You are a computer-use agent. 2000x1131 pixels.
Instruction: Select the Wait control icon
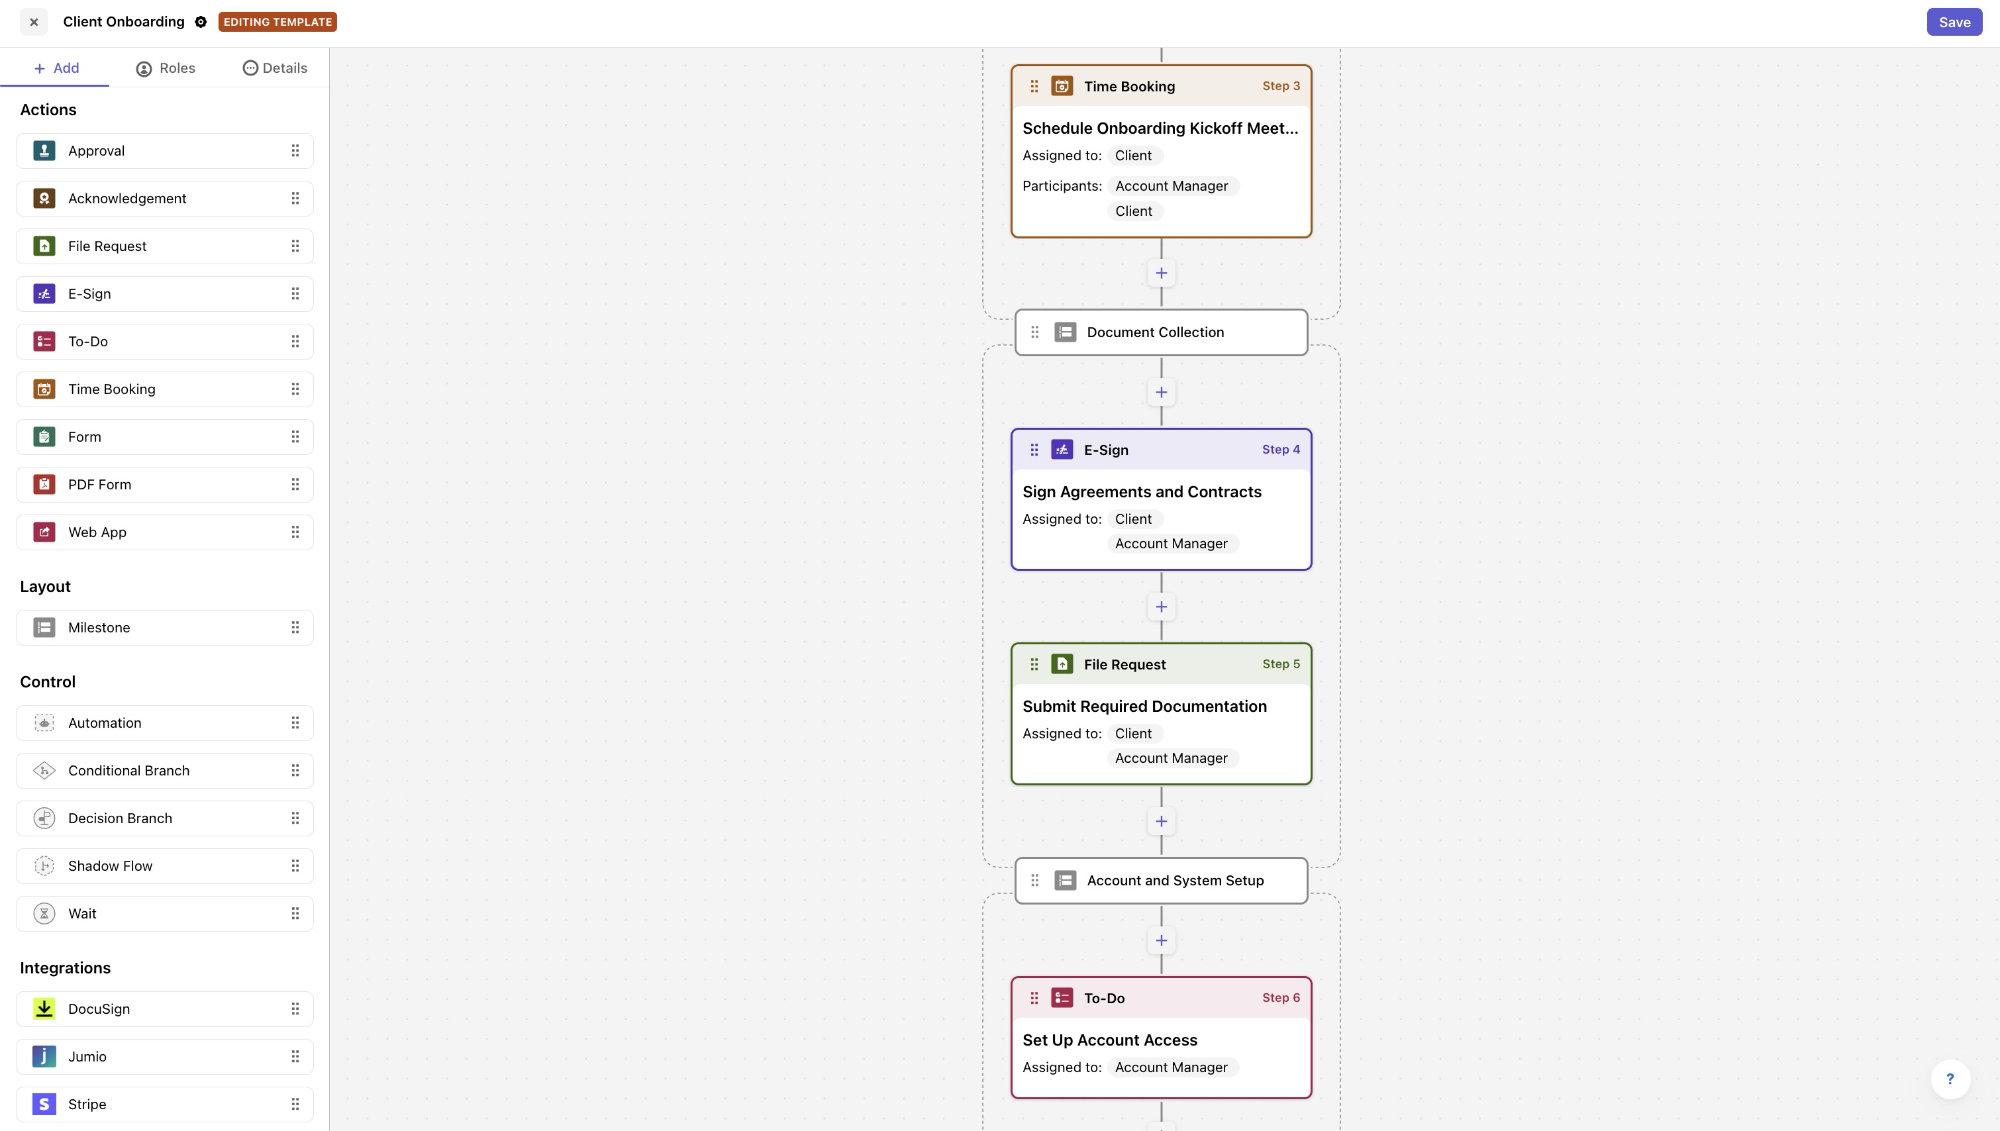coord(44,914)
